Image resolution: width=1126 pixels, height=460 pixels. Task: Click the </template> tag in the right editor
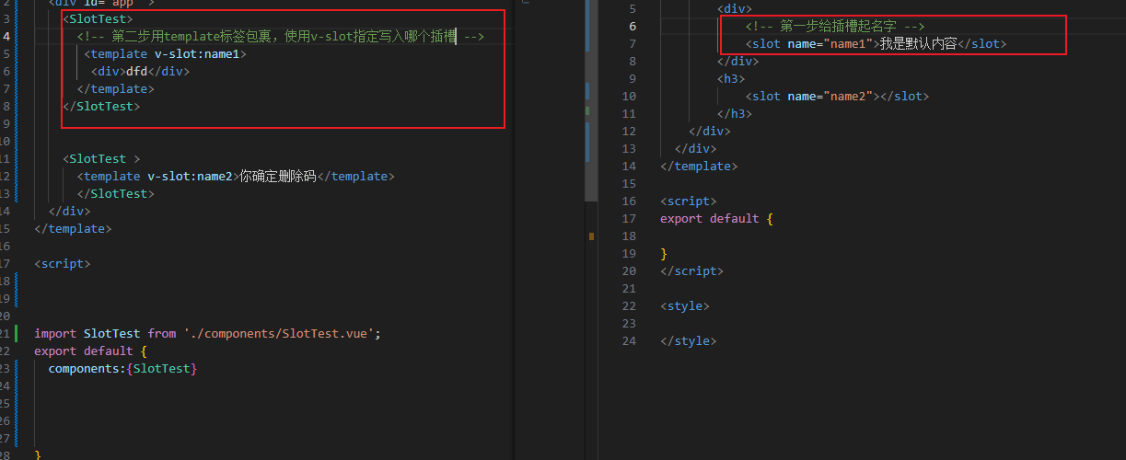(699, 166)
